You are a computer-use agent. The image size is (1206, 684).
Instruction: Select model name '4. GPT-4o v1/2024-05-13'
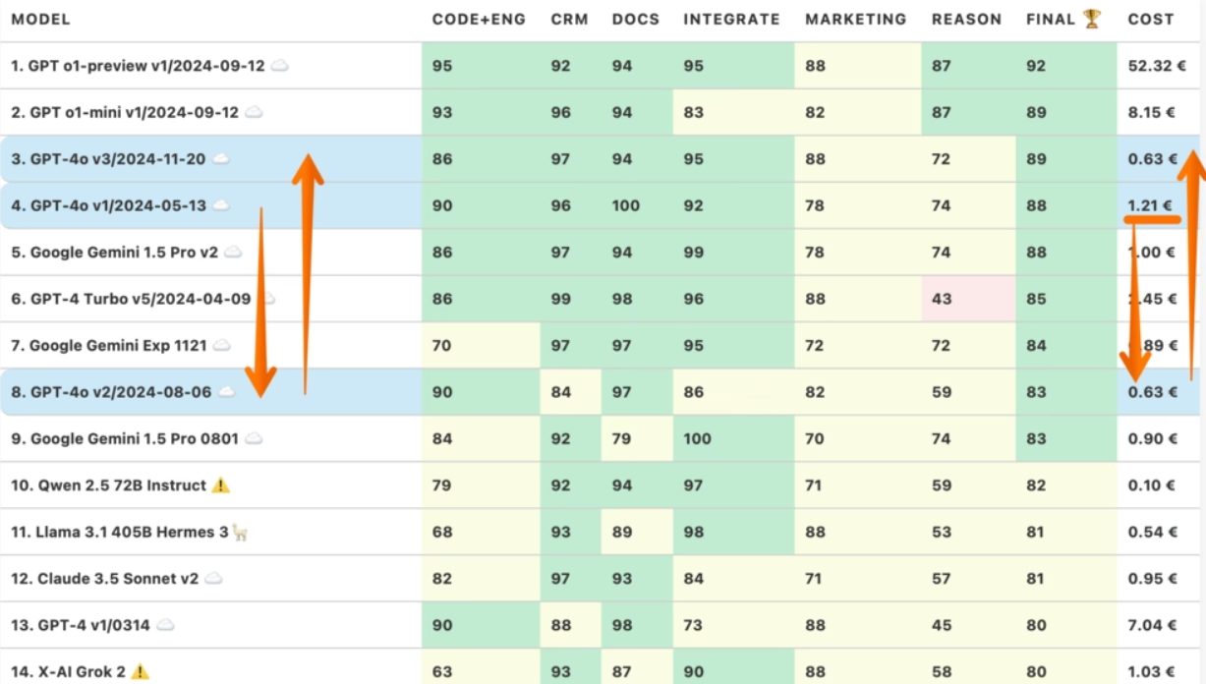[108, 206]
